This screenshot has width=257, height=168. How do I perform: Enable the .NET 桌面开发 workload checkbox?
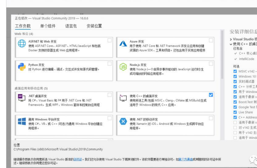pos(110,95)
